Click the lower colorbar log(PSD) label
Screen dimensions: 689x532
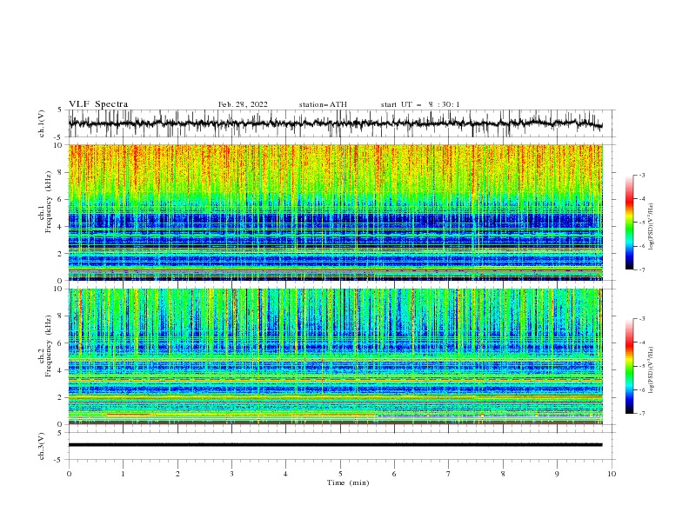click(652, 370)
